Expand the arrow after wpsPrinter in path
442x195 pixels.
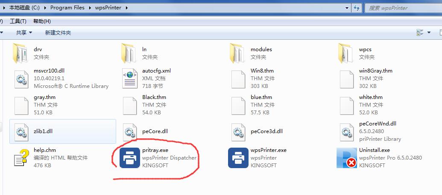coord(126,8)
